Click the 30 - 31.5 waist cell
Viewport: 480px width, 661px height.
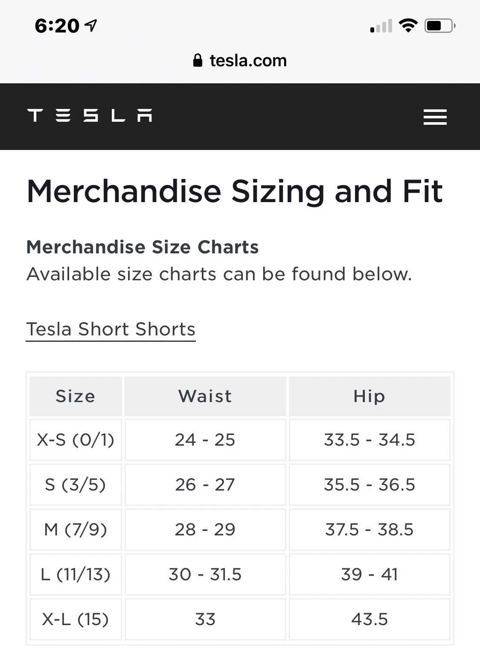point(205,574)
